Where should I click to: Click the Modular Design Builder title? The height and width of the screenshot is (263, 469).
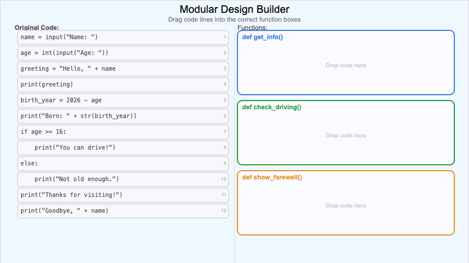tap(234, 9)
